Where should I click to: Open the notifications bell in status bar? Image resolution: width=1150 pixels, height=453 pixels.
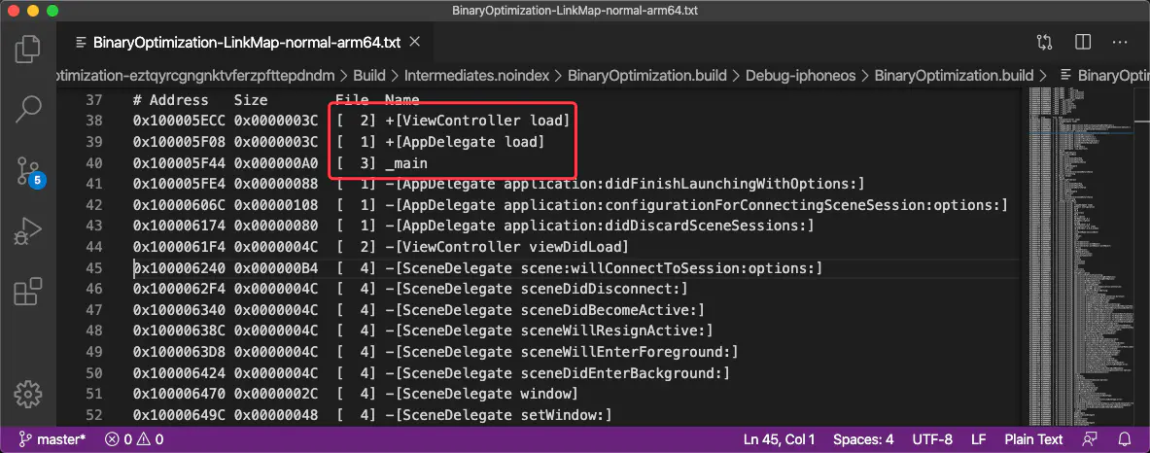tap(1125, 439)
